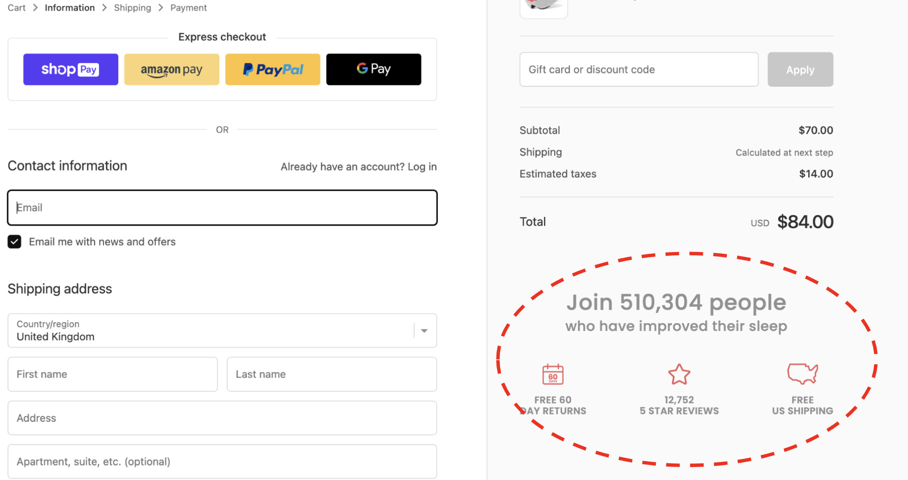Go back to Cart breadcrumb
Viewport: 908px width, 480px height.
pos(17,8)
